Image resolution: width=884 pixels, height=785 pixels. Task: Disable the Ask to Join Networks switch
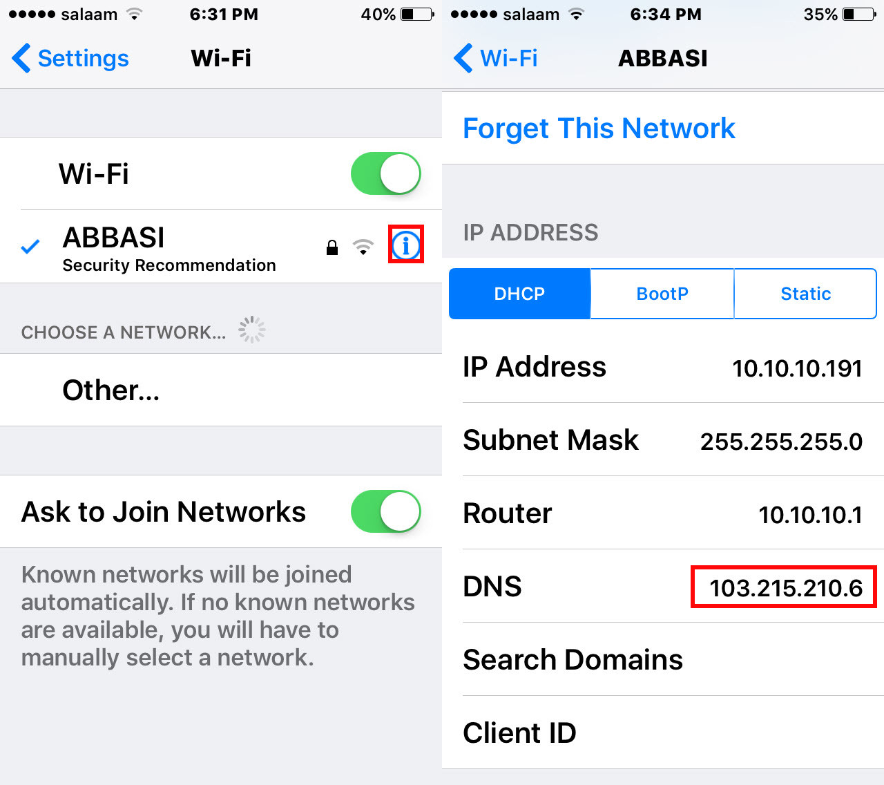tap(385, 511)
